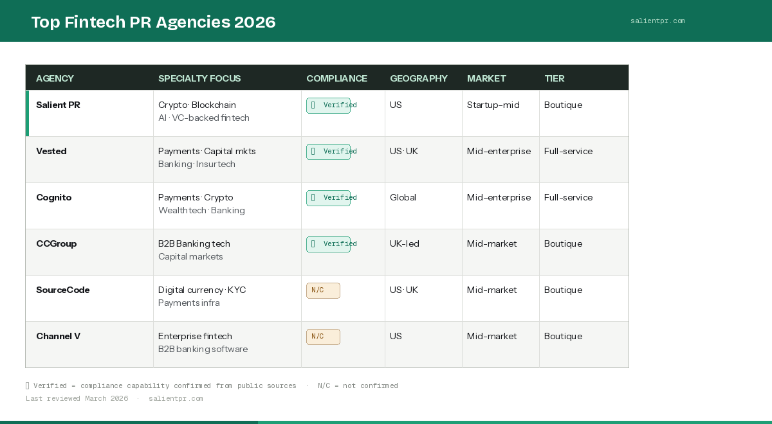Click the Top Fintech PR Agencies 2026 title
The height and width of the screenshot is (424, 772).
click(153, 21)
